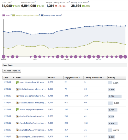Click the 610 engaged users value
This screenshot has width=128, height=140.
[66, 102]
